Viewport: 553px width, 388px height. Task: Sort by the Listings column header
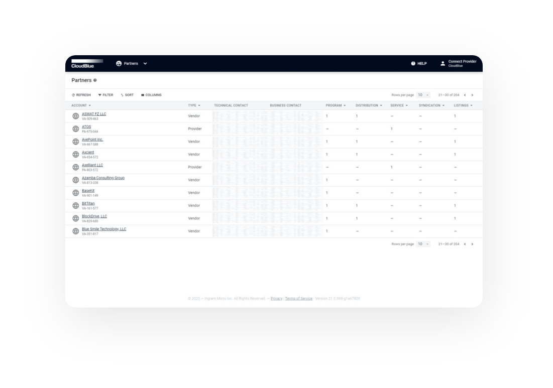tap(463, 105)
